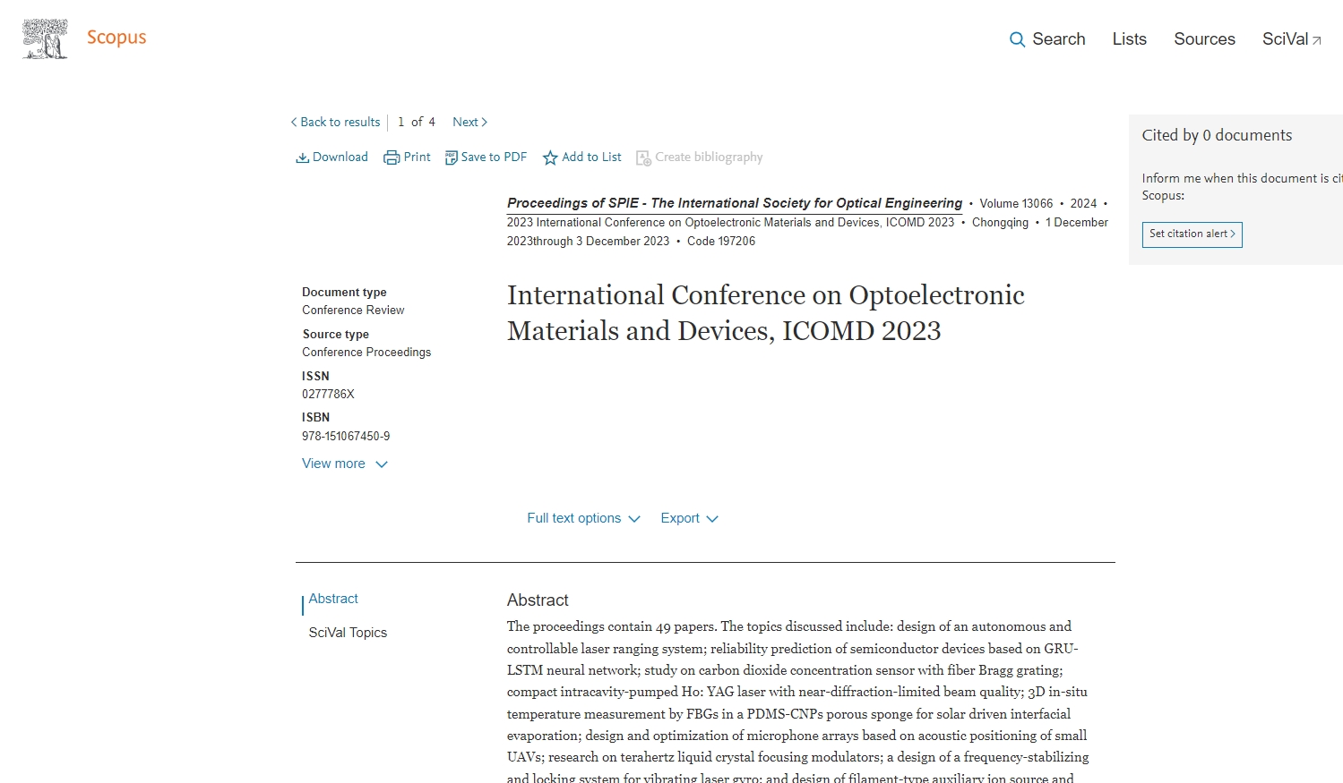This screenshot has width=1343, height=783.
Task: Click the Download icon
Action: tap(303, 157)
